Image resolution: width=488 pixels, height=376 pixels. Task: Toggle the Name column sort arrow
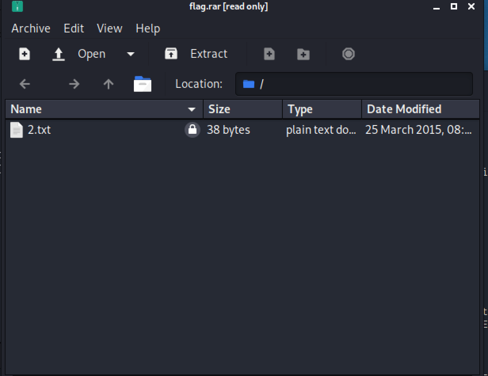pos(192,109)
